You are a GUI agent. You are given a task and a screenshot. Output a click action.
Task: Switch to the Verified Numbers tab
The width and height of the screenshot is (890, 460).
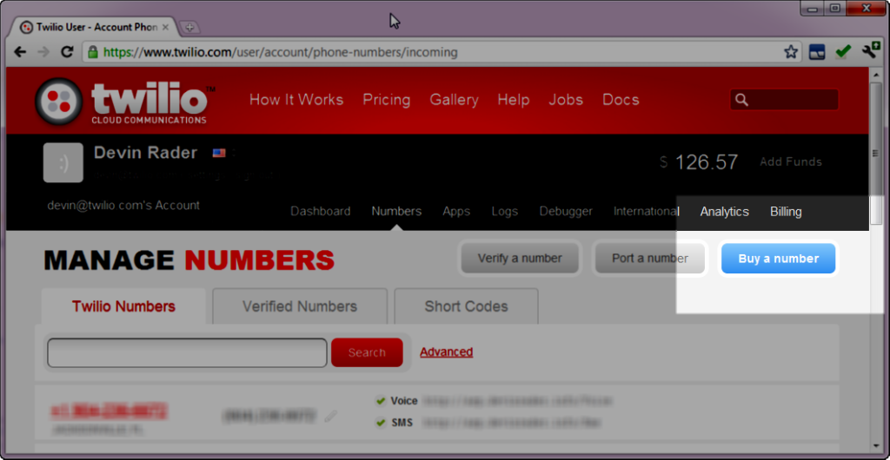(x=299, y=306)
